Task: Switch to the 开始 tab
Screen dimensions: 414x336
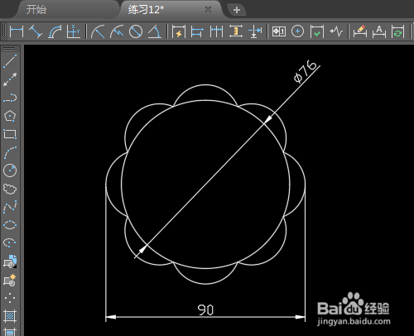Action: 36,10
